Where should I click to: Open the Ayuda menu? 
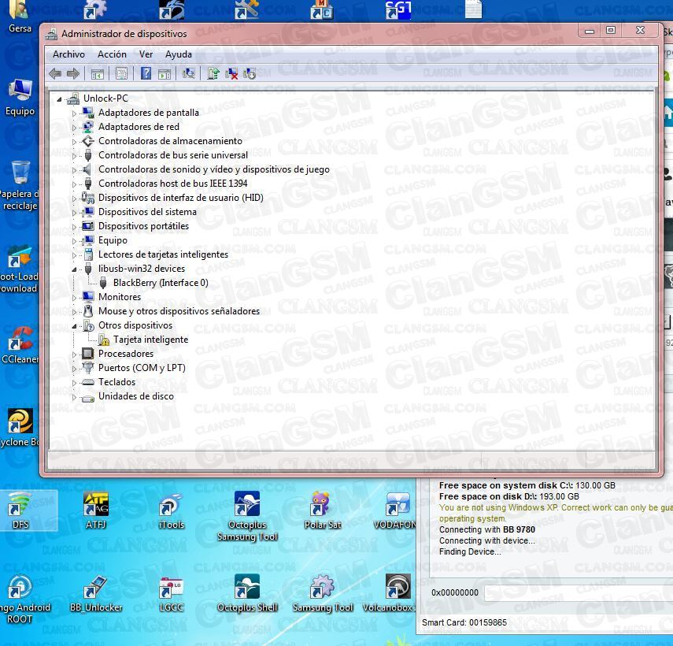(x=179, y=54)
